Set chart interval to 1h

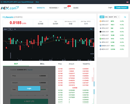point(10,29)
